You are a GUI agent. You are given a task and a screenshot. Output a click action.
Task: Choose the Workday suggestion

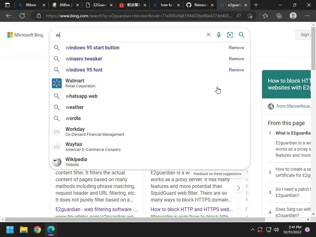[150, 131]
